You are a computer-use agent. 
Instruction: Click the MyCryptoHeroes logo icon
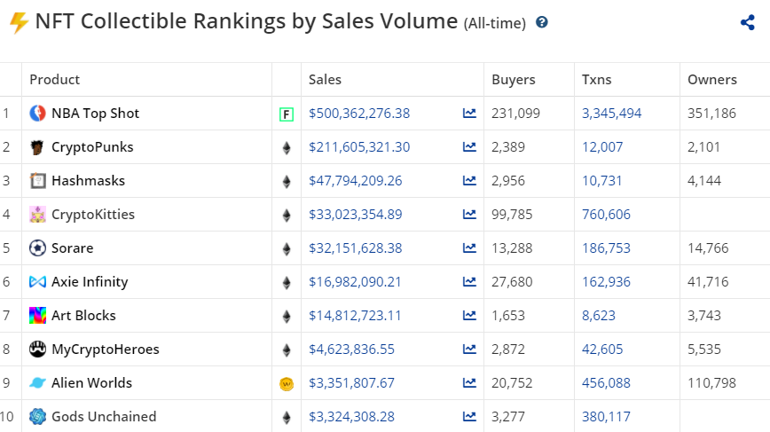click(x=38, y=349)
